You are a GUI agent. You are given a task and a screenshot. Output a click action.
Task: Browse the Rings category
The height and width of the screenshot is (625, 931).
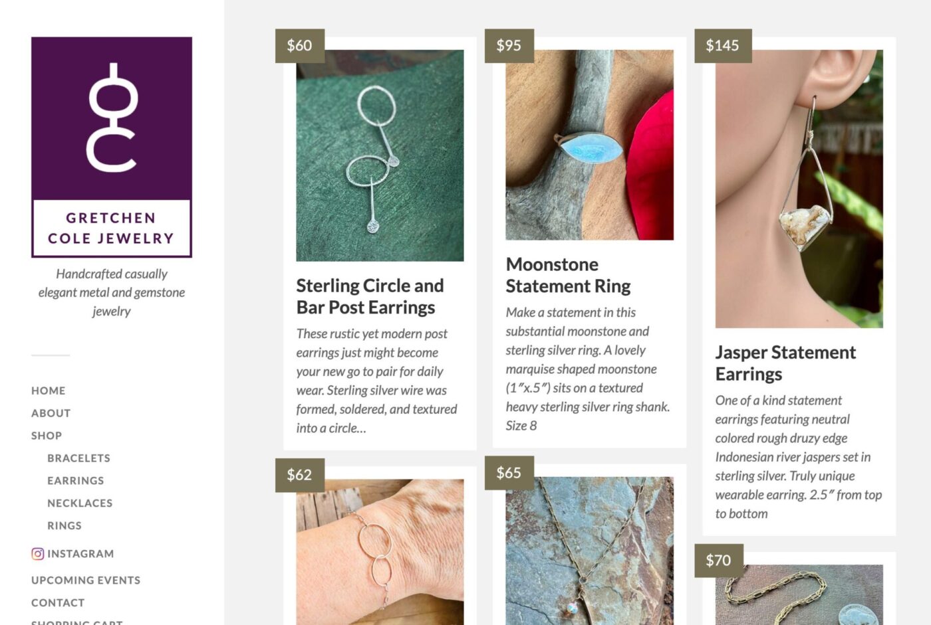click(65, 526)
